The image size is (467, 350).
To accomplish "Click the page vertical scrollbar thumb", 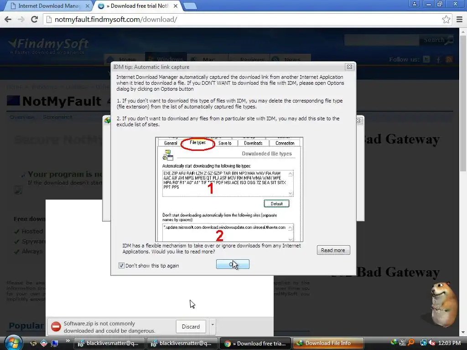I will (x=463, y=103).
